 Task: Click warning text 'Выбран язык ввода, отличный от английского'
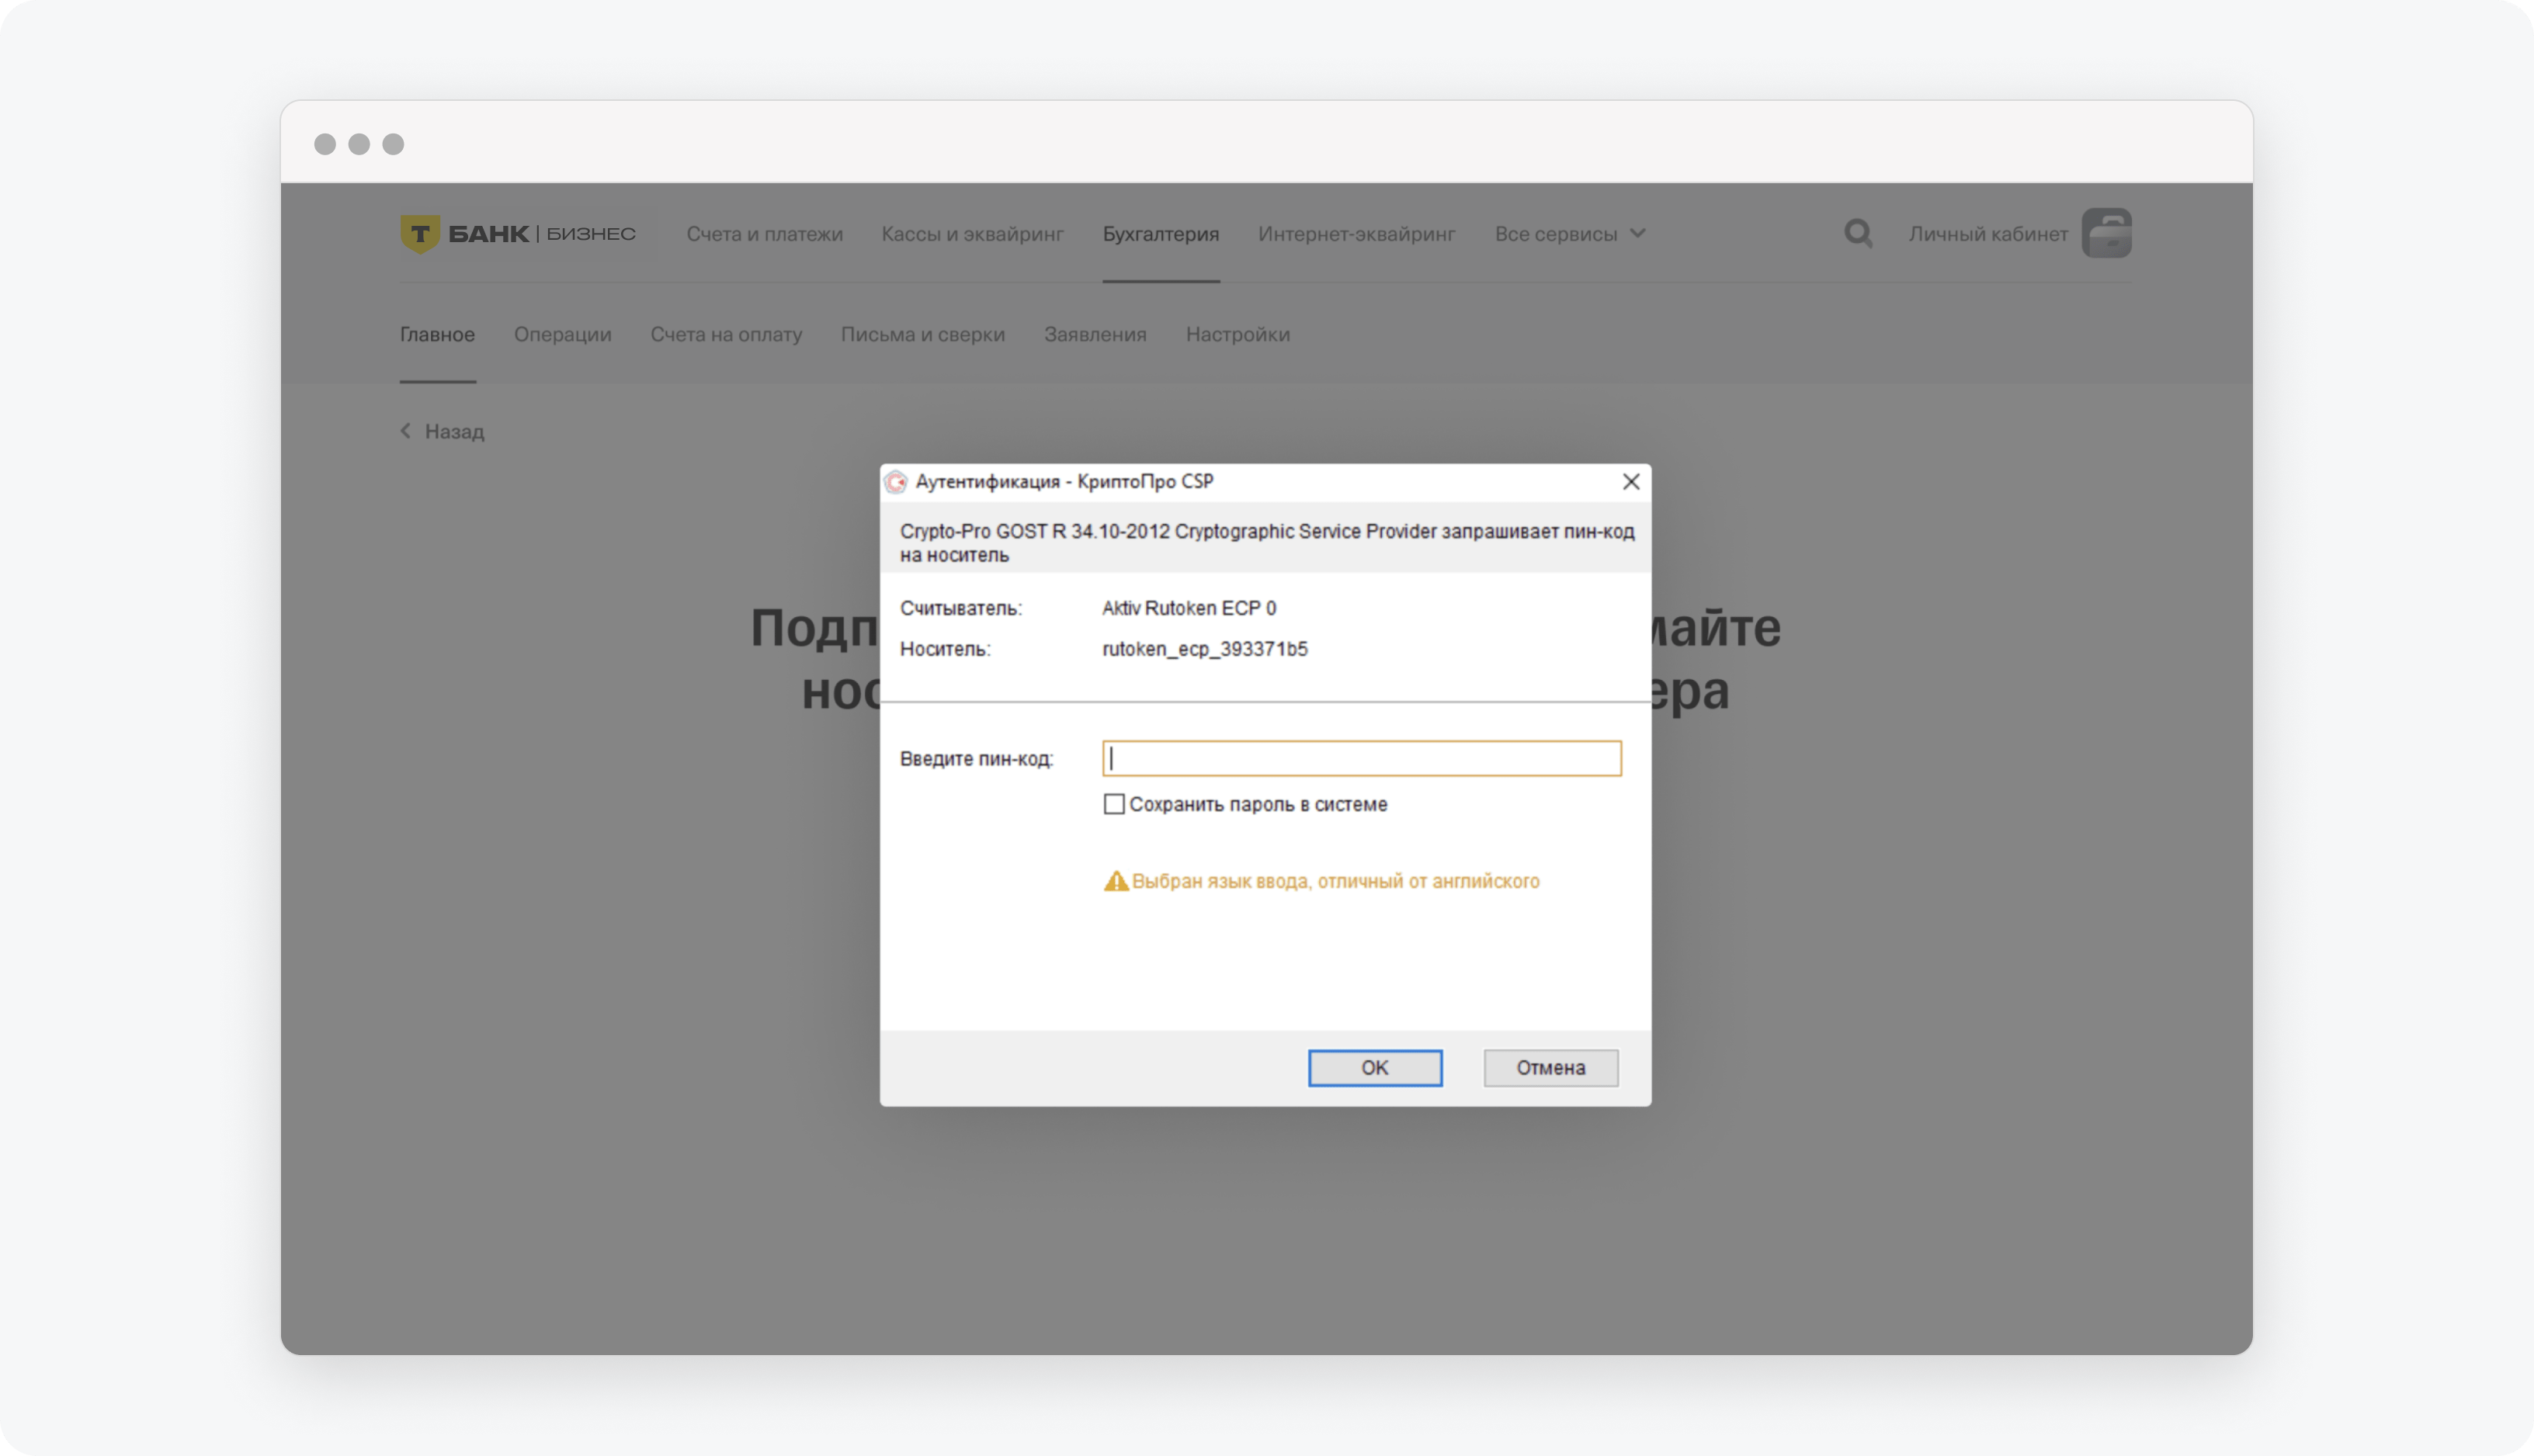[1335, 881]
